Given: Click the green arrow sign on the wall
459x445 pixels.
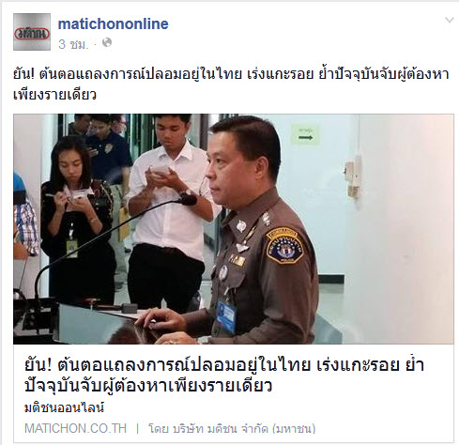Looking at the screenshot, I should tap(305, 134).
